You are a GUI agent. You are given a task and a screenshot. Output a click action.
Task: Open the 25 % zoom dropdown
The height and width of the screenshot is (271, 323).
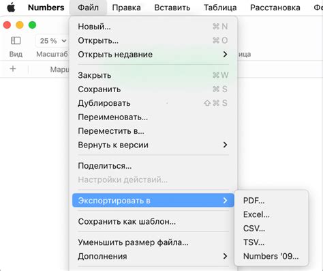pos(52,41)
